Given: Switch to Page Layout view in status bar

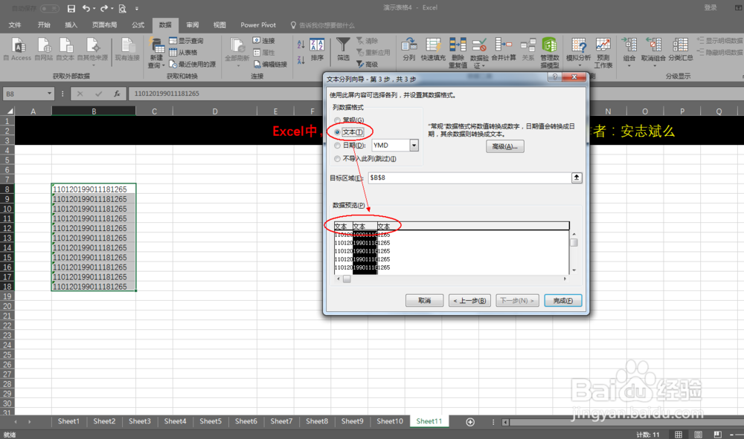Looking at the screenshot, I should [698, 435].
